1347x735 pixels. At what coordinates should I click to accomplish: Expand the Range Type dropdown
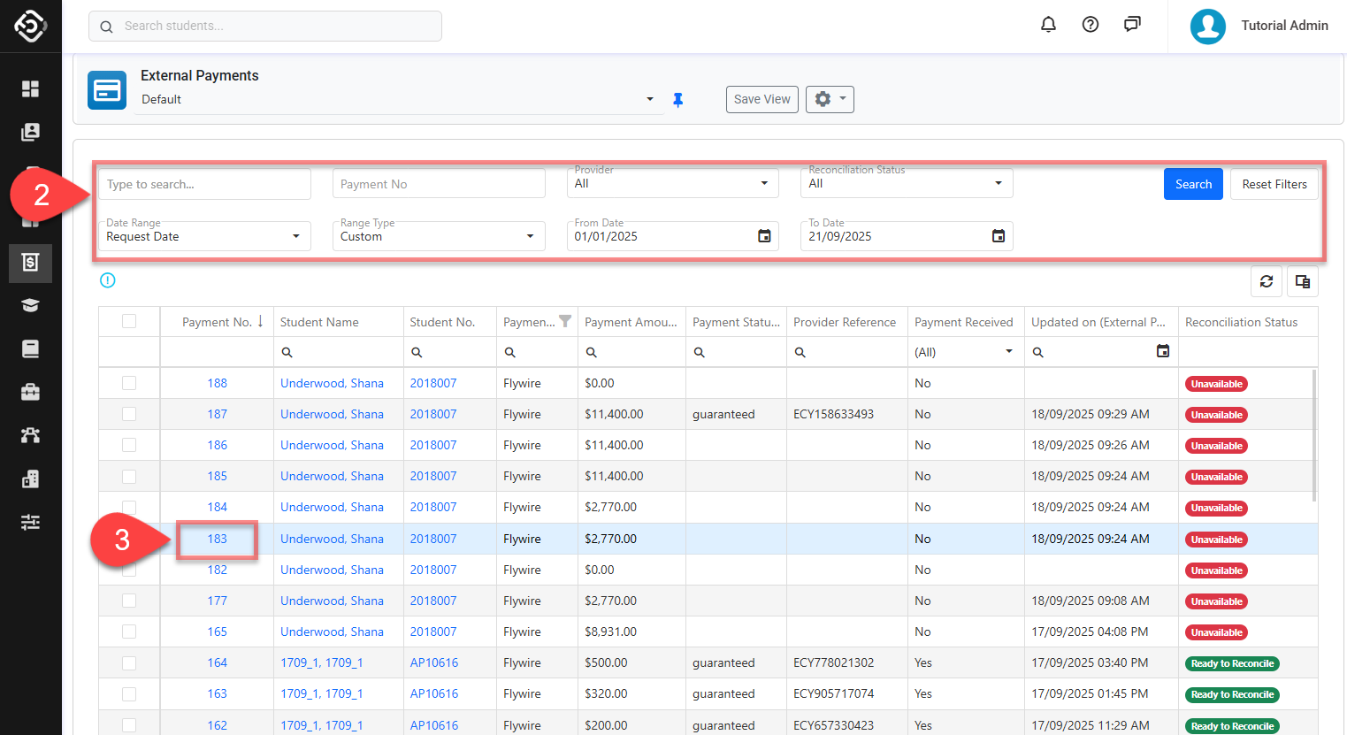(438, 236)
